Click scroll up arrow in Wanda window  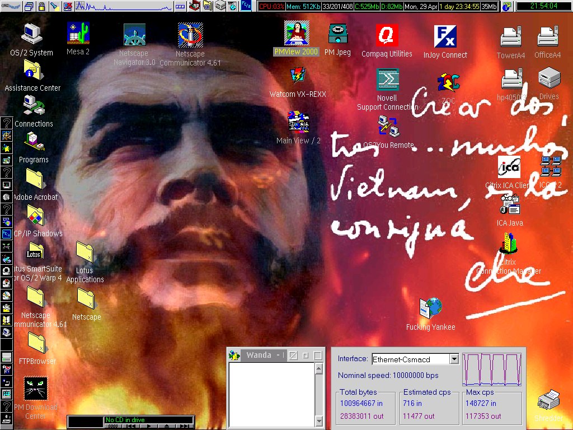pyautogui.click(x=318, y=368)
